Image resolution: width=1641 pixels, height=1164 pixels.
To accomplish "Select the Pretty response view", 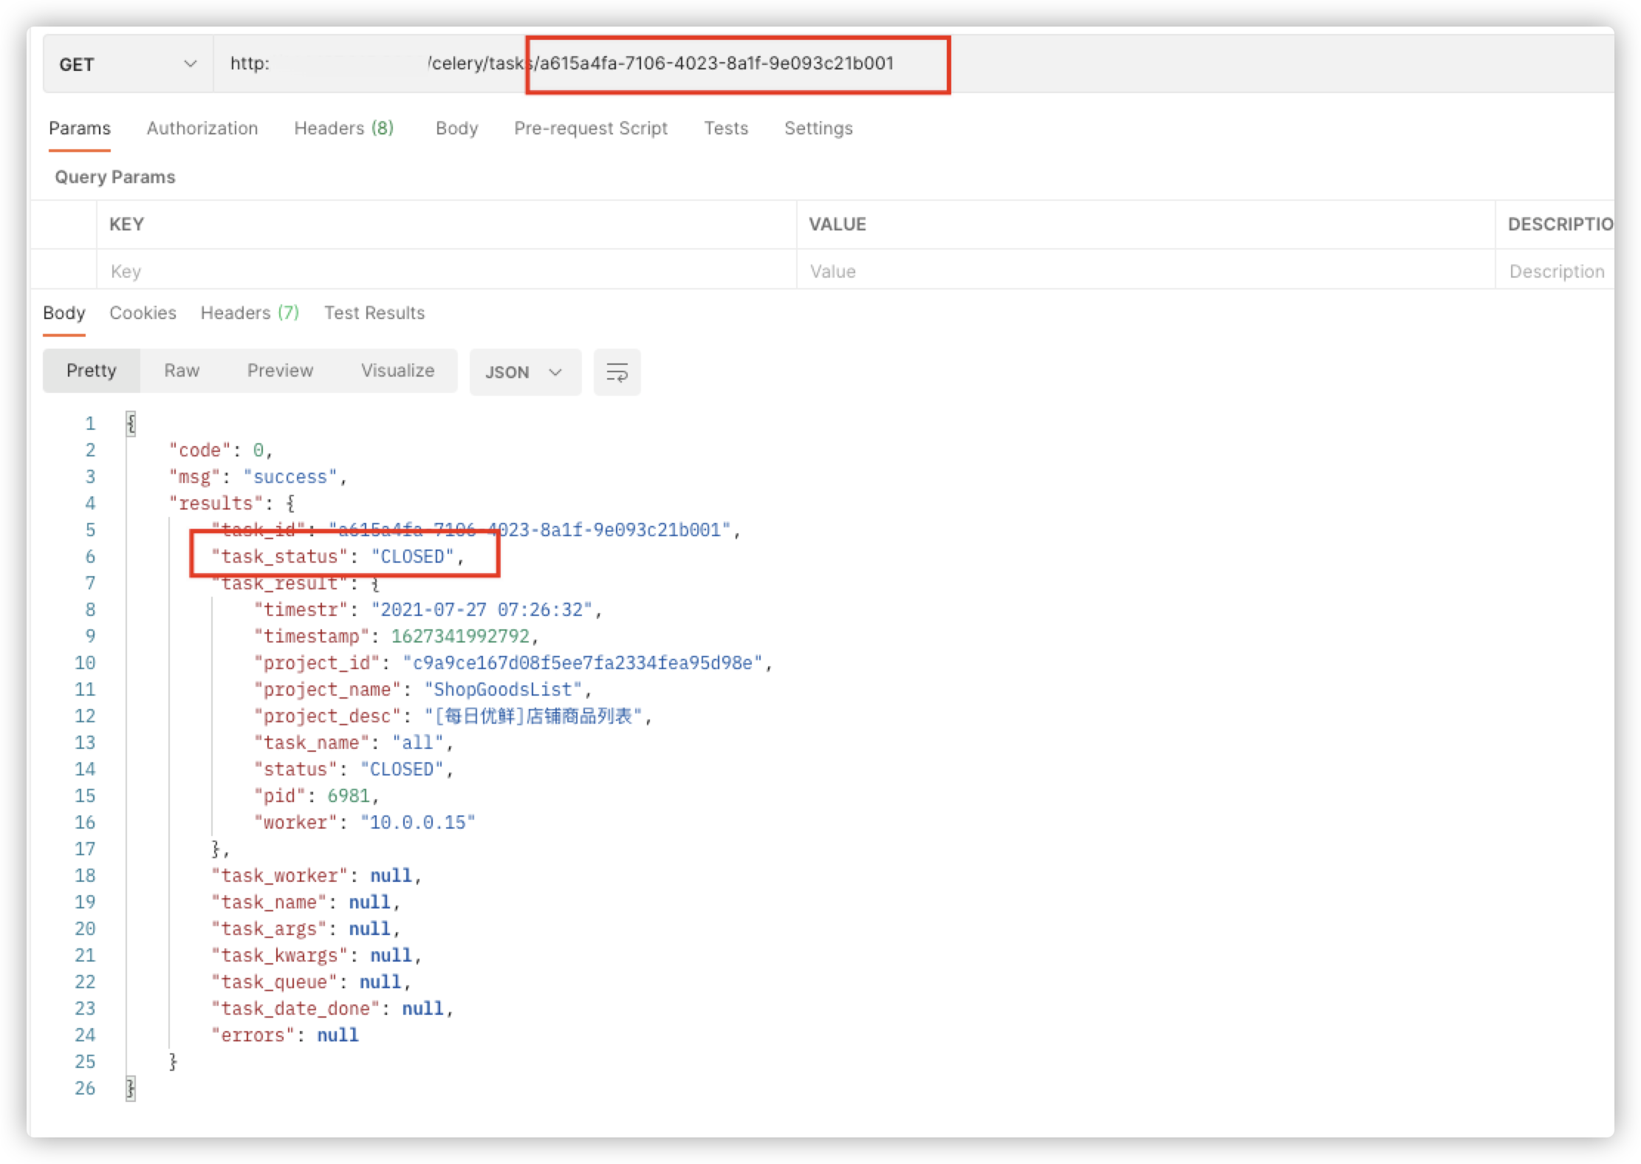I will 92,370.
